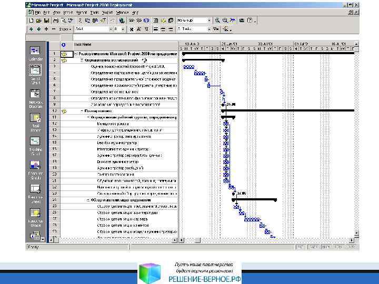Open the Arial font name dropdown
The width and height of the screenshot is (379, 284).
tap(111, 29)
